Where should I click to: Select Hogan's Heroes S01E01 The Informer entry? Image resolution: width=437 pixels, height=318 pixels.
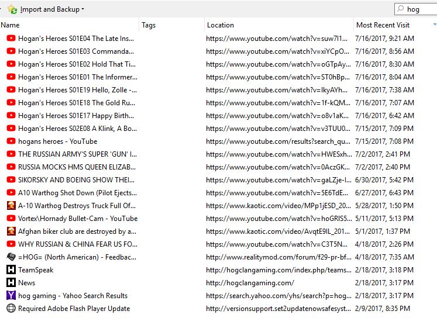(78, 77)
